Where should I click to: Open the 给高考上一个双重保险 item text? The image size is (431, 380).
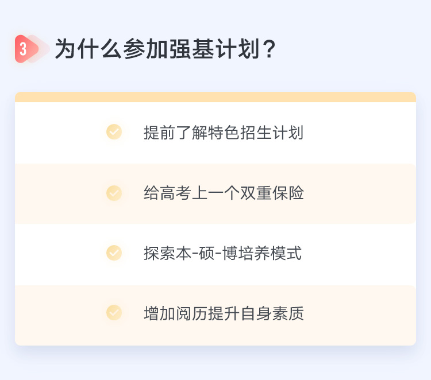coord(224,193)
